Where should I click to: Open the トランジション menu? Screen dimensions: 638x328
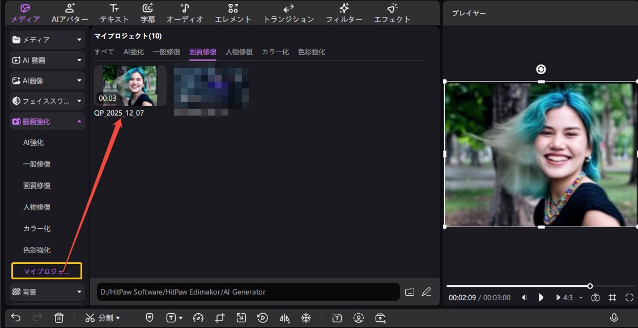(288, 12)
